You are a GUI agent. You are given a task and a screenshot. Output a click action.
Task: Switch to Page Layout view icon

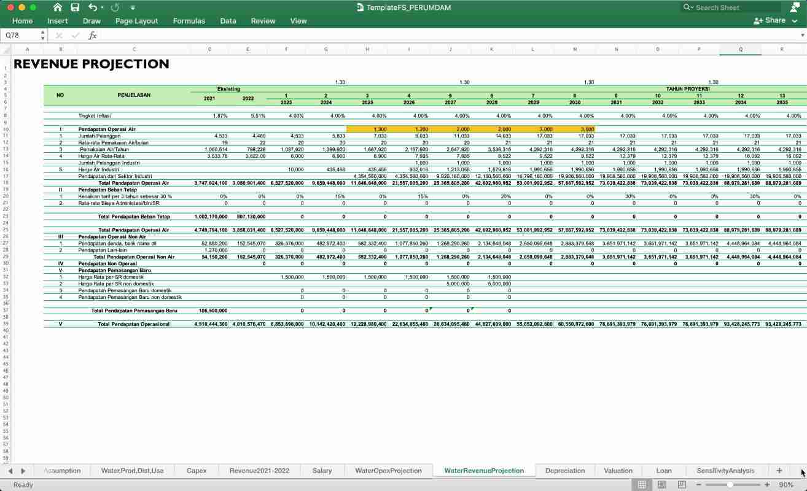pos(662,485)
